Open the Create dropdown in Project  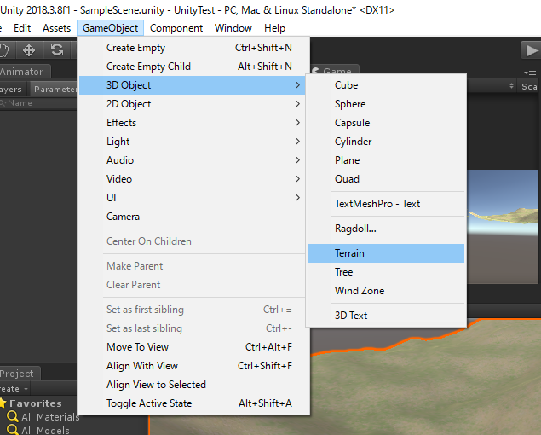(x=14, y=389)
